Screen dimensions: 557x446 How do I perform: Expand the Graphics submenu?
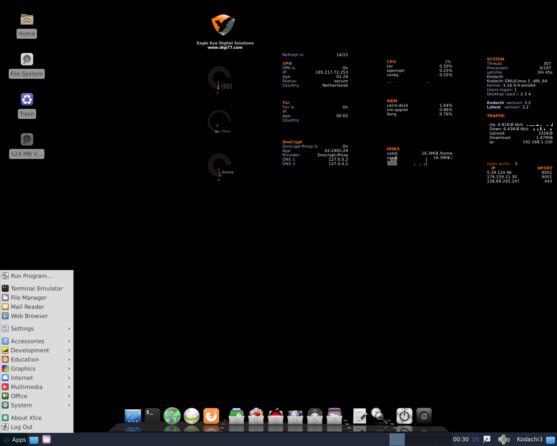37,368
